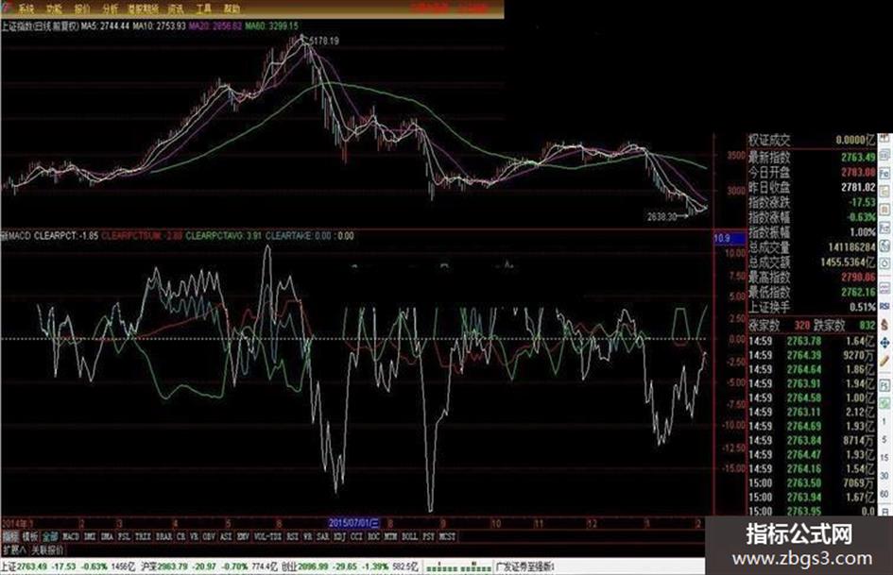Click the application logo icon at top-left
The height and width of the screenshot is (575, 893).
[7, 8]
